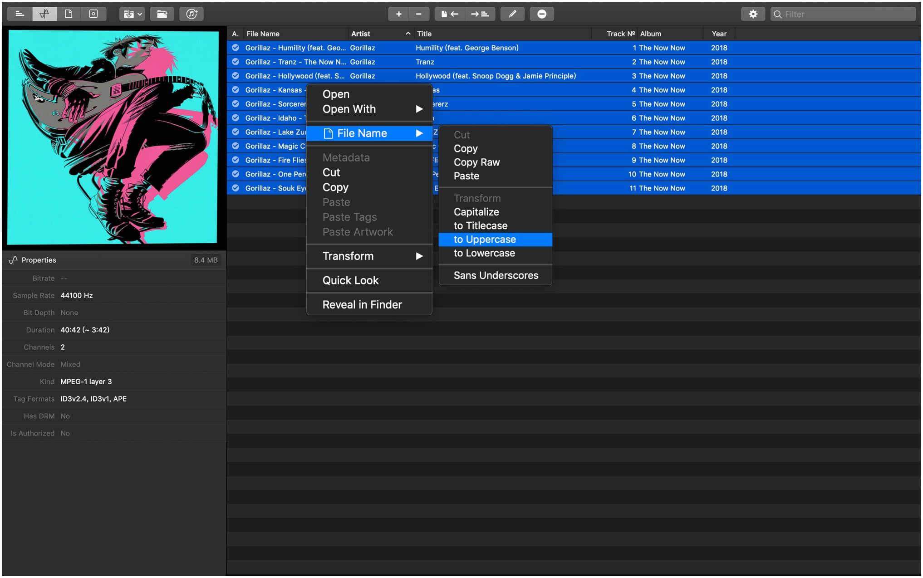The width and height of the screenshot is (923, 578).
Task: Select the 'Hollywood (feat. Snoop Dogg & Jamie Principle)' title
Action: (x=496, y=76)
